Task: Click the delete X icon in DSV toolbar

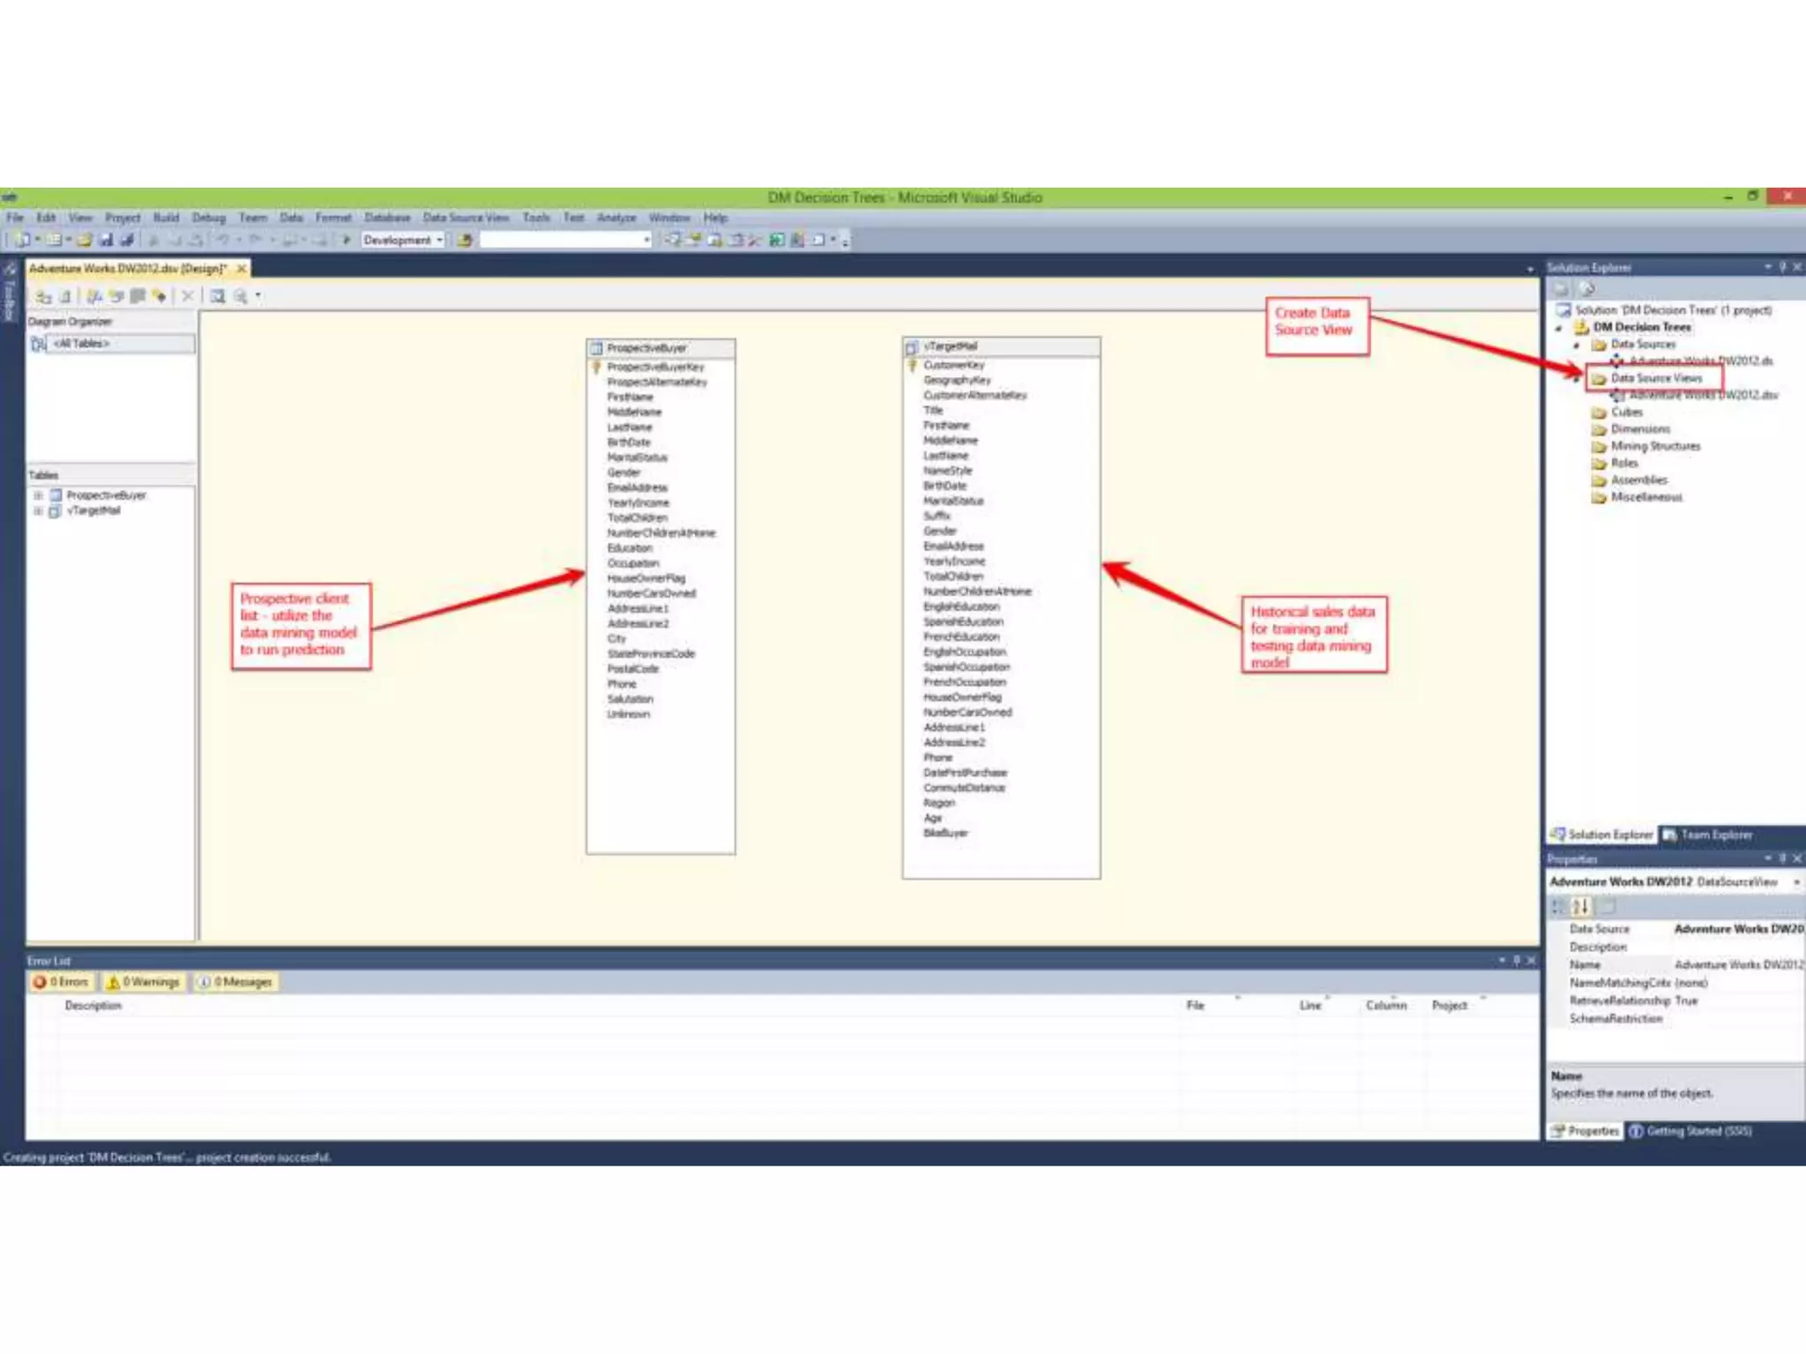Action: 187,296
